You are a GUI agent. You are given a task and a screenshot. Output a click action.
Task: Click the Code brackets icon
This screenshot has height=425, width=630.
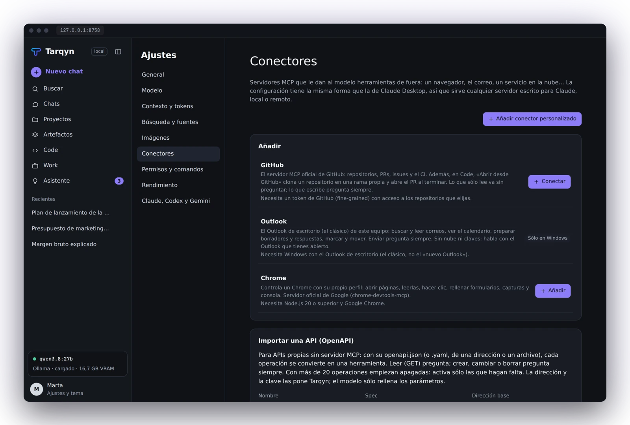tap(35, 150)
